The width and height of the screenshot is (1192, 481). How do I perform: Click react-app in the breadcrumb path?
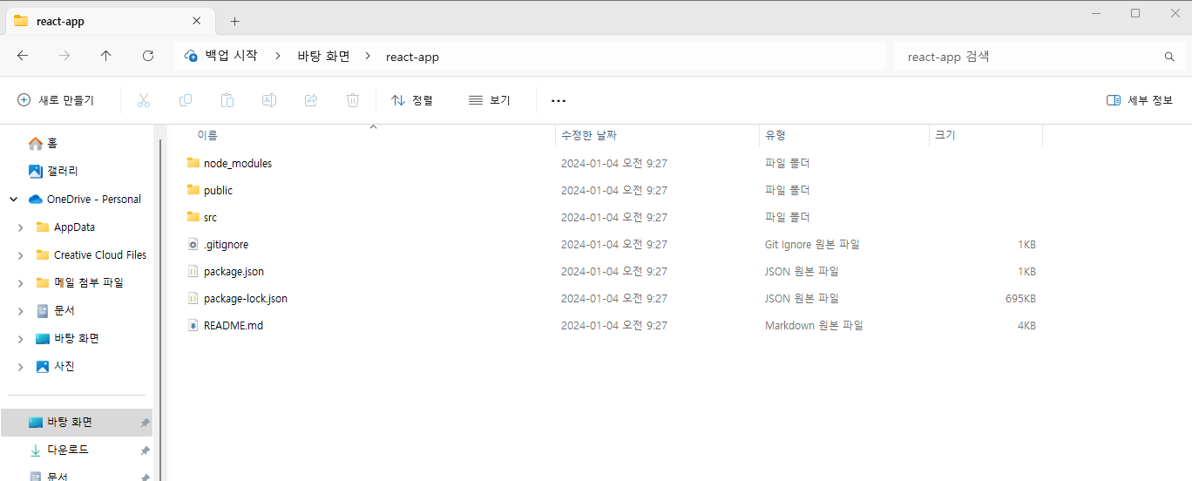click(x=412, y=57)
